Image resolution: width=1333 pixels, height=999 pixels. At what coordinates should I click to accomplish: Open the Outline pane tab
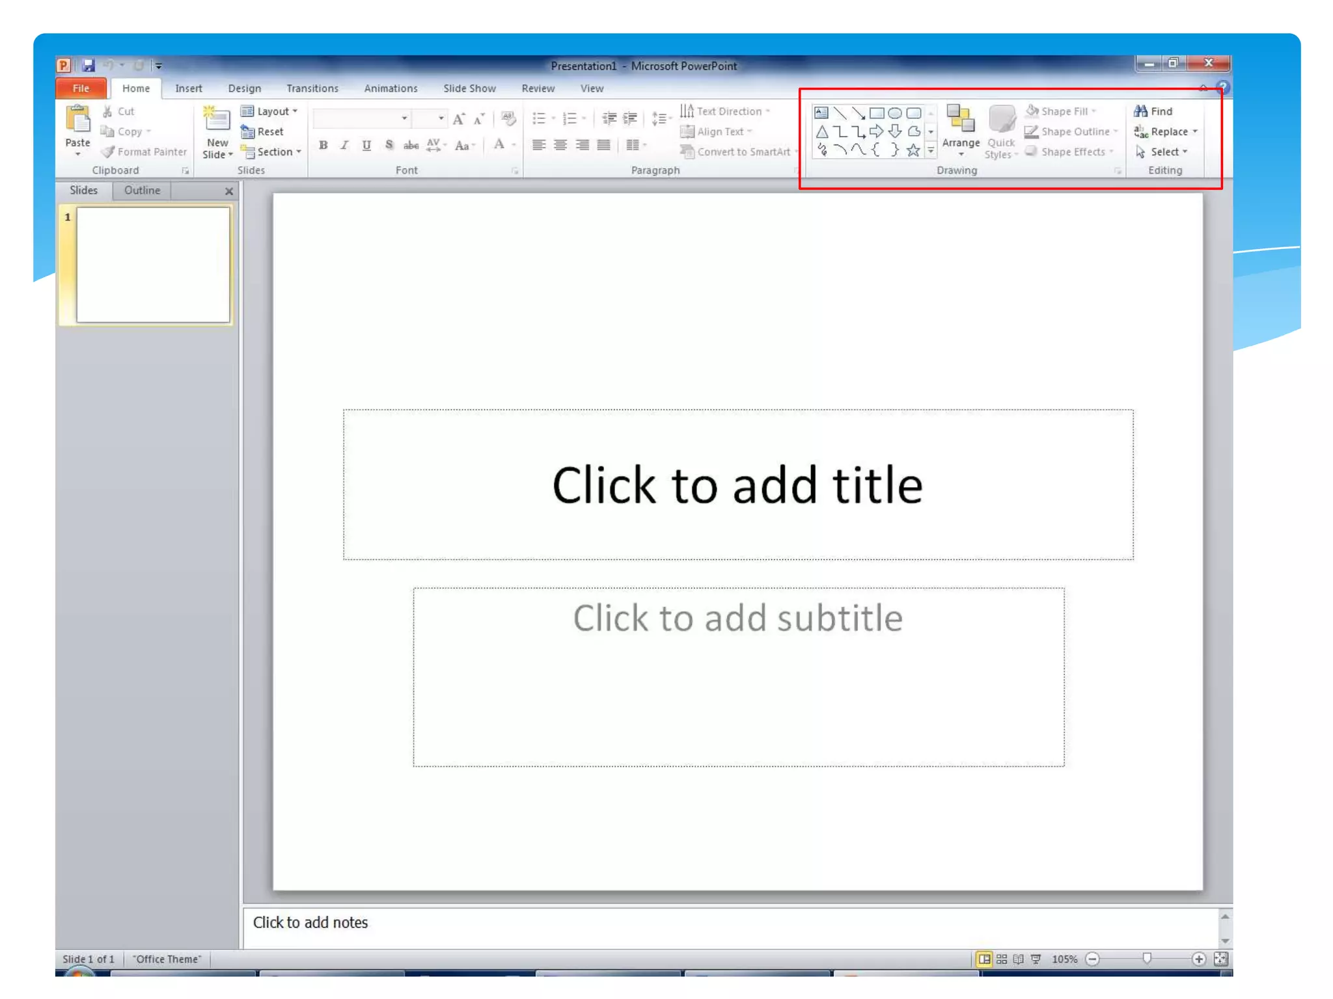tap(142, 191)
